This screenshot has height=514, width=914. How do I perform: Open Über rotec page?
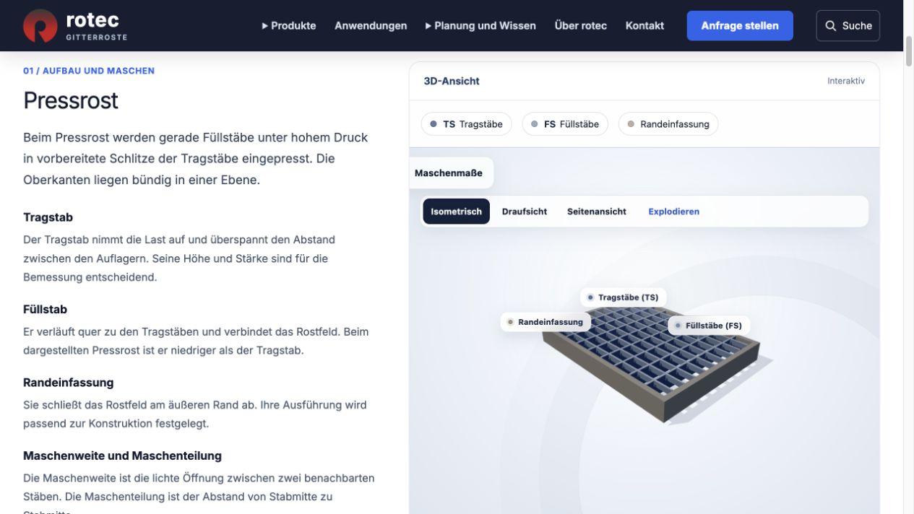581,25
